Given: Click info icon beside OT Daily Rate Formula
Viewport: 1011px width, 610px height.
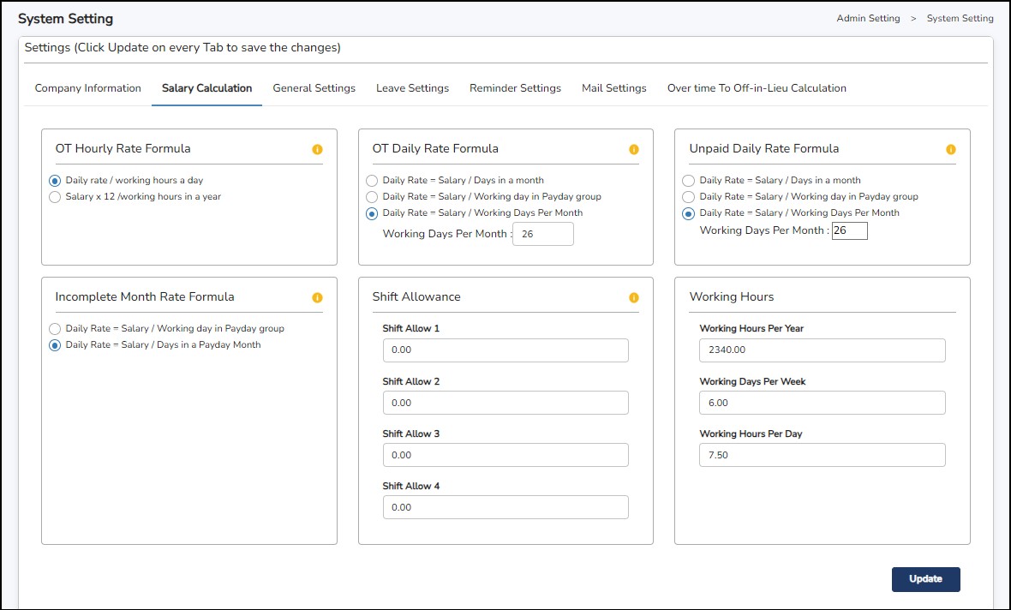Looking at the screenshot, I should (x=634, y=149).
